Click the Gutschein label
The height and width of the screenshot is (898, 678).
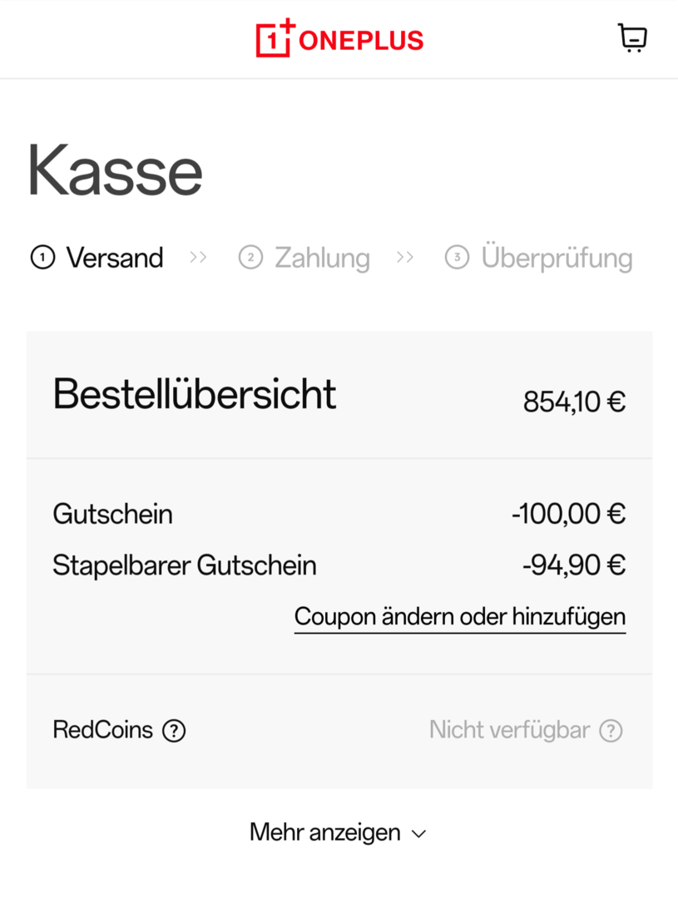coord(112,514)
